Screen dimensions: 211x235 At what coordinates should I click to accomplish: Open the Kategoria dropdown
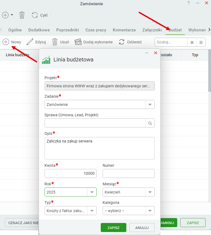click(x=150, y=210)
